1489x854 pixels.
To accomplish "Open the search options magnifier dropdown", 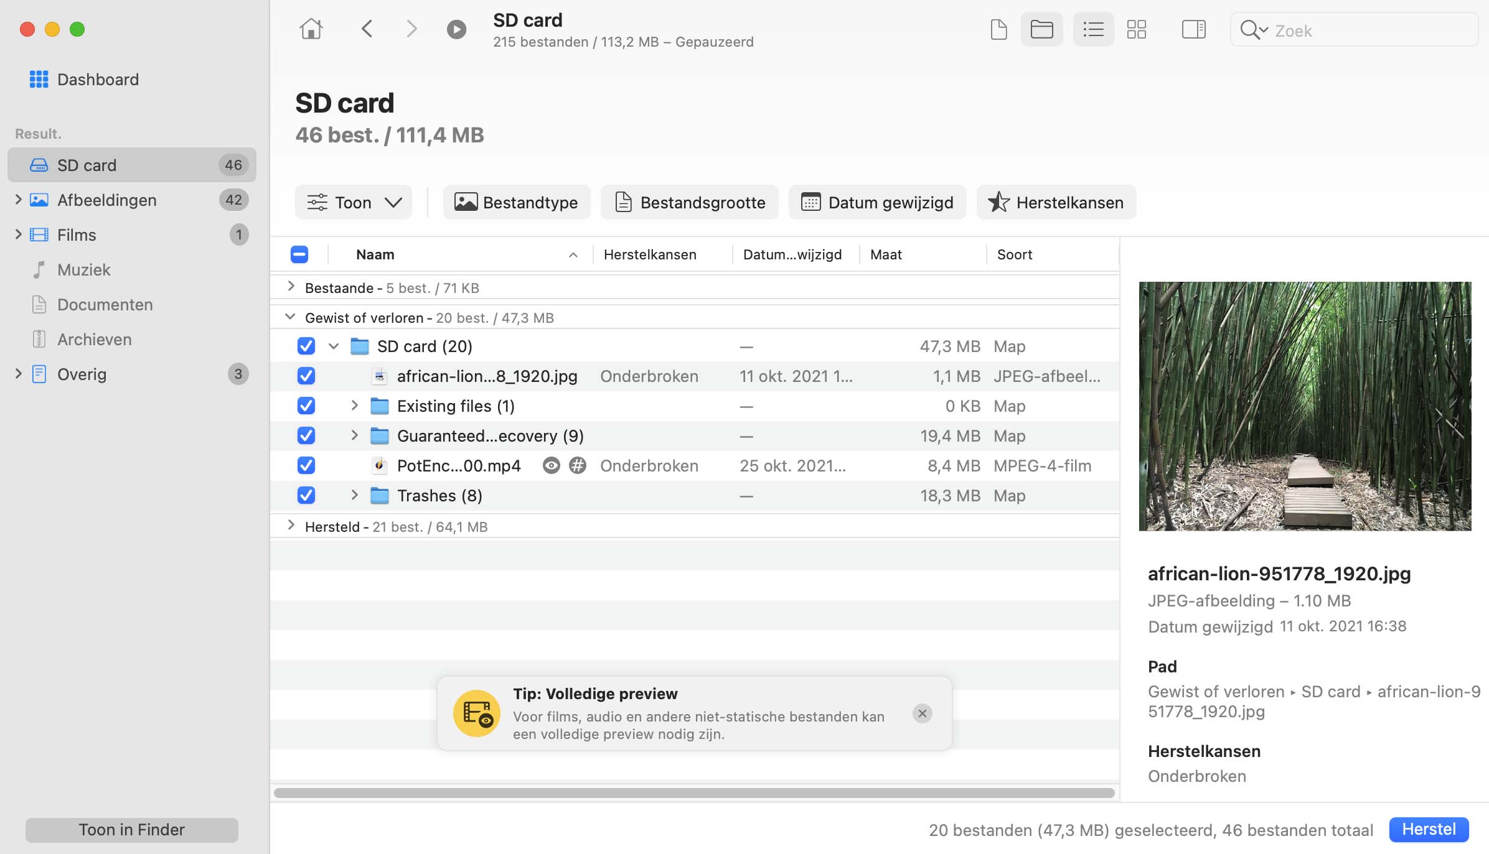I will click(1254, 30).
